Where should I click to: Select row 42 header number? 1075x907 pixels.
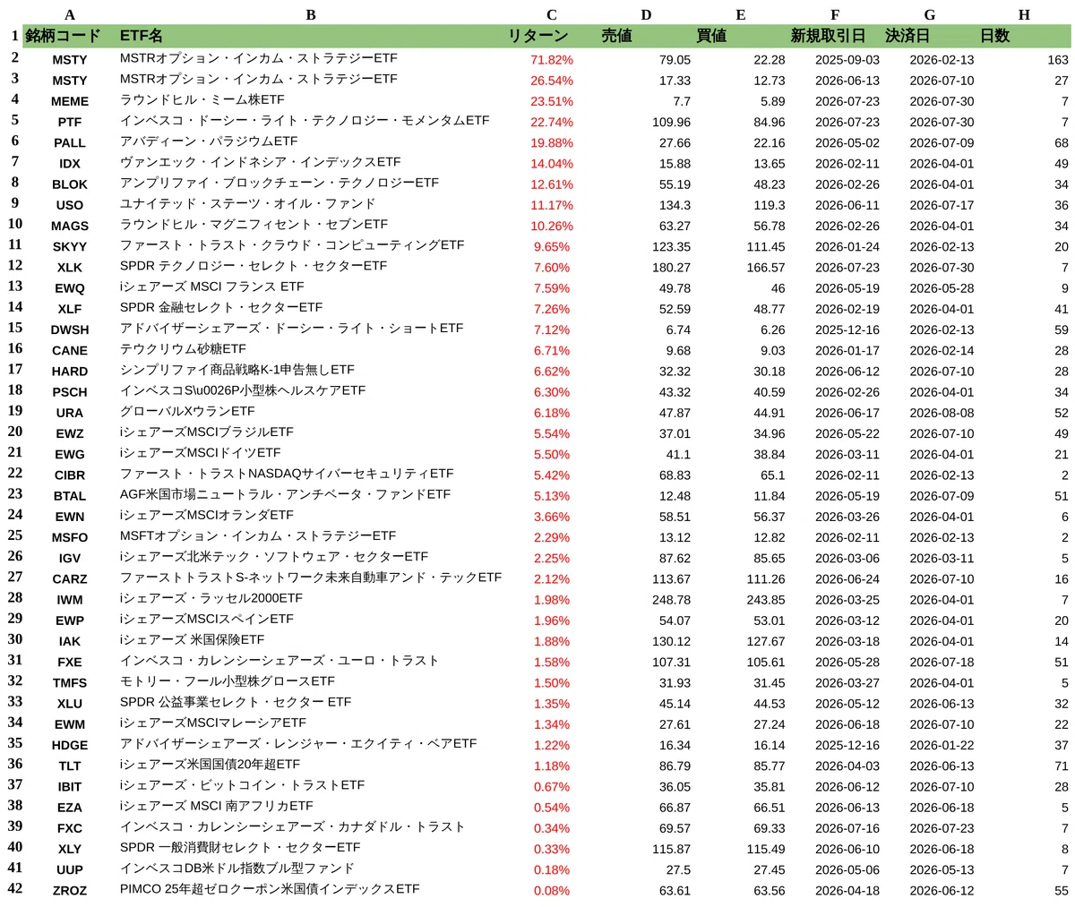point(14,889)
